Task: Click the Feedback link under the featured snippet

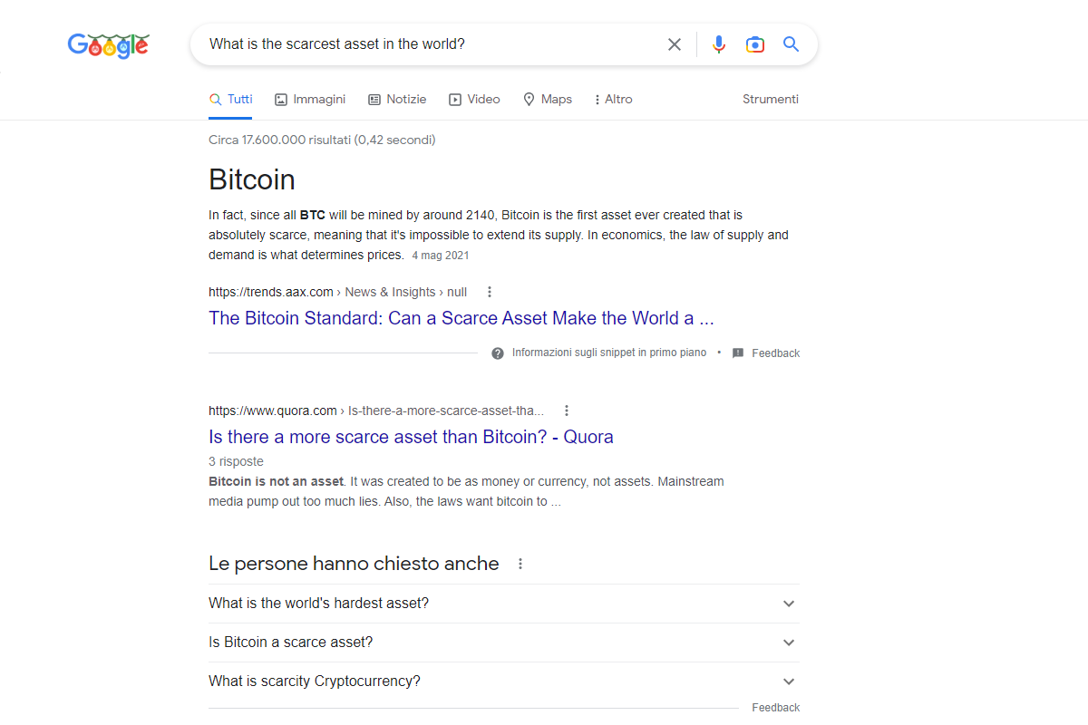Action: coord(776,353)
